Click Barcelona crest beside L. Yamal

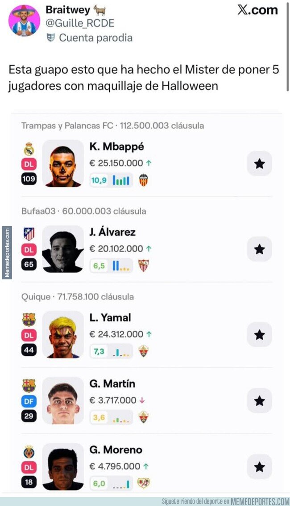coord(29,319)
